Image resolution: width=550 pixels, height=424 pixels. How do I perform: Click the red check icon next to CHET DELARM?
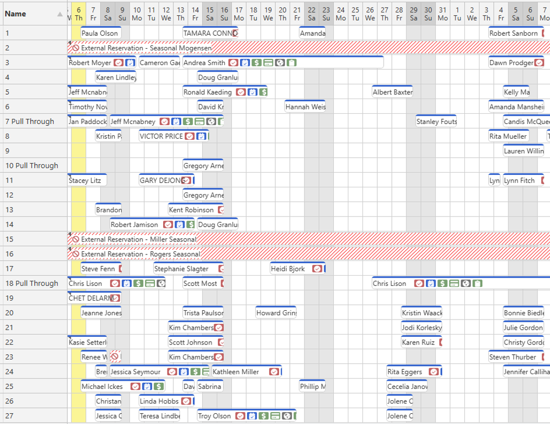tap(115, 298)
